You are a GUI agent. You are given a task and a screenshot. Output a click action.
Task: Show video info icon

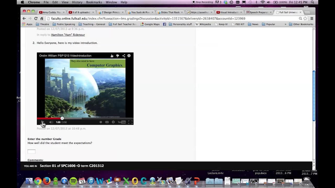click(129, 56)
